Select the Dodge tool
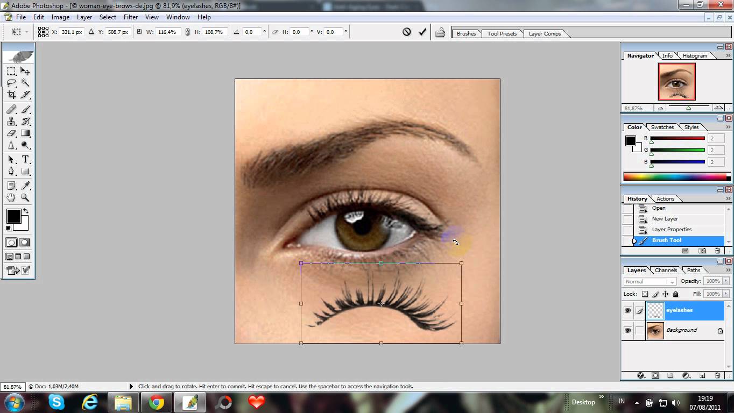Image resolution: width=734 pixels, height=413 pixels. tap(25, 145)
